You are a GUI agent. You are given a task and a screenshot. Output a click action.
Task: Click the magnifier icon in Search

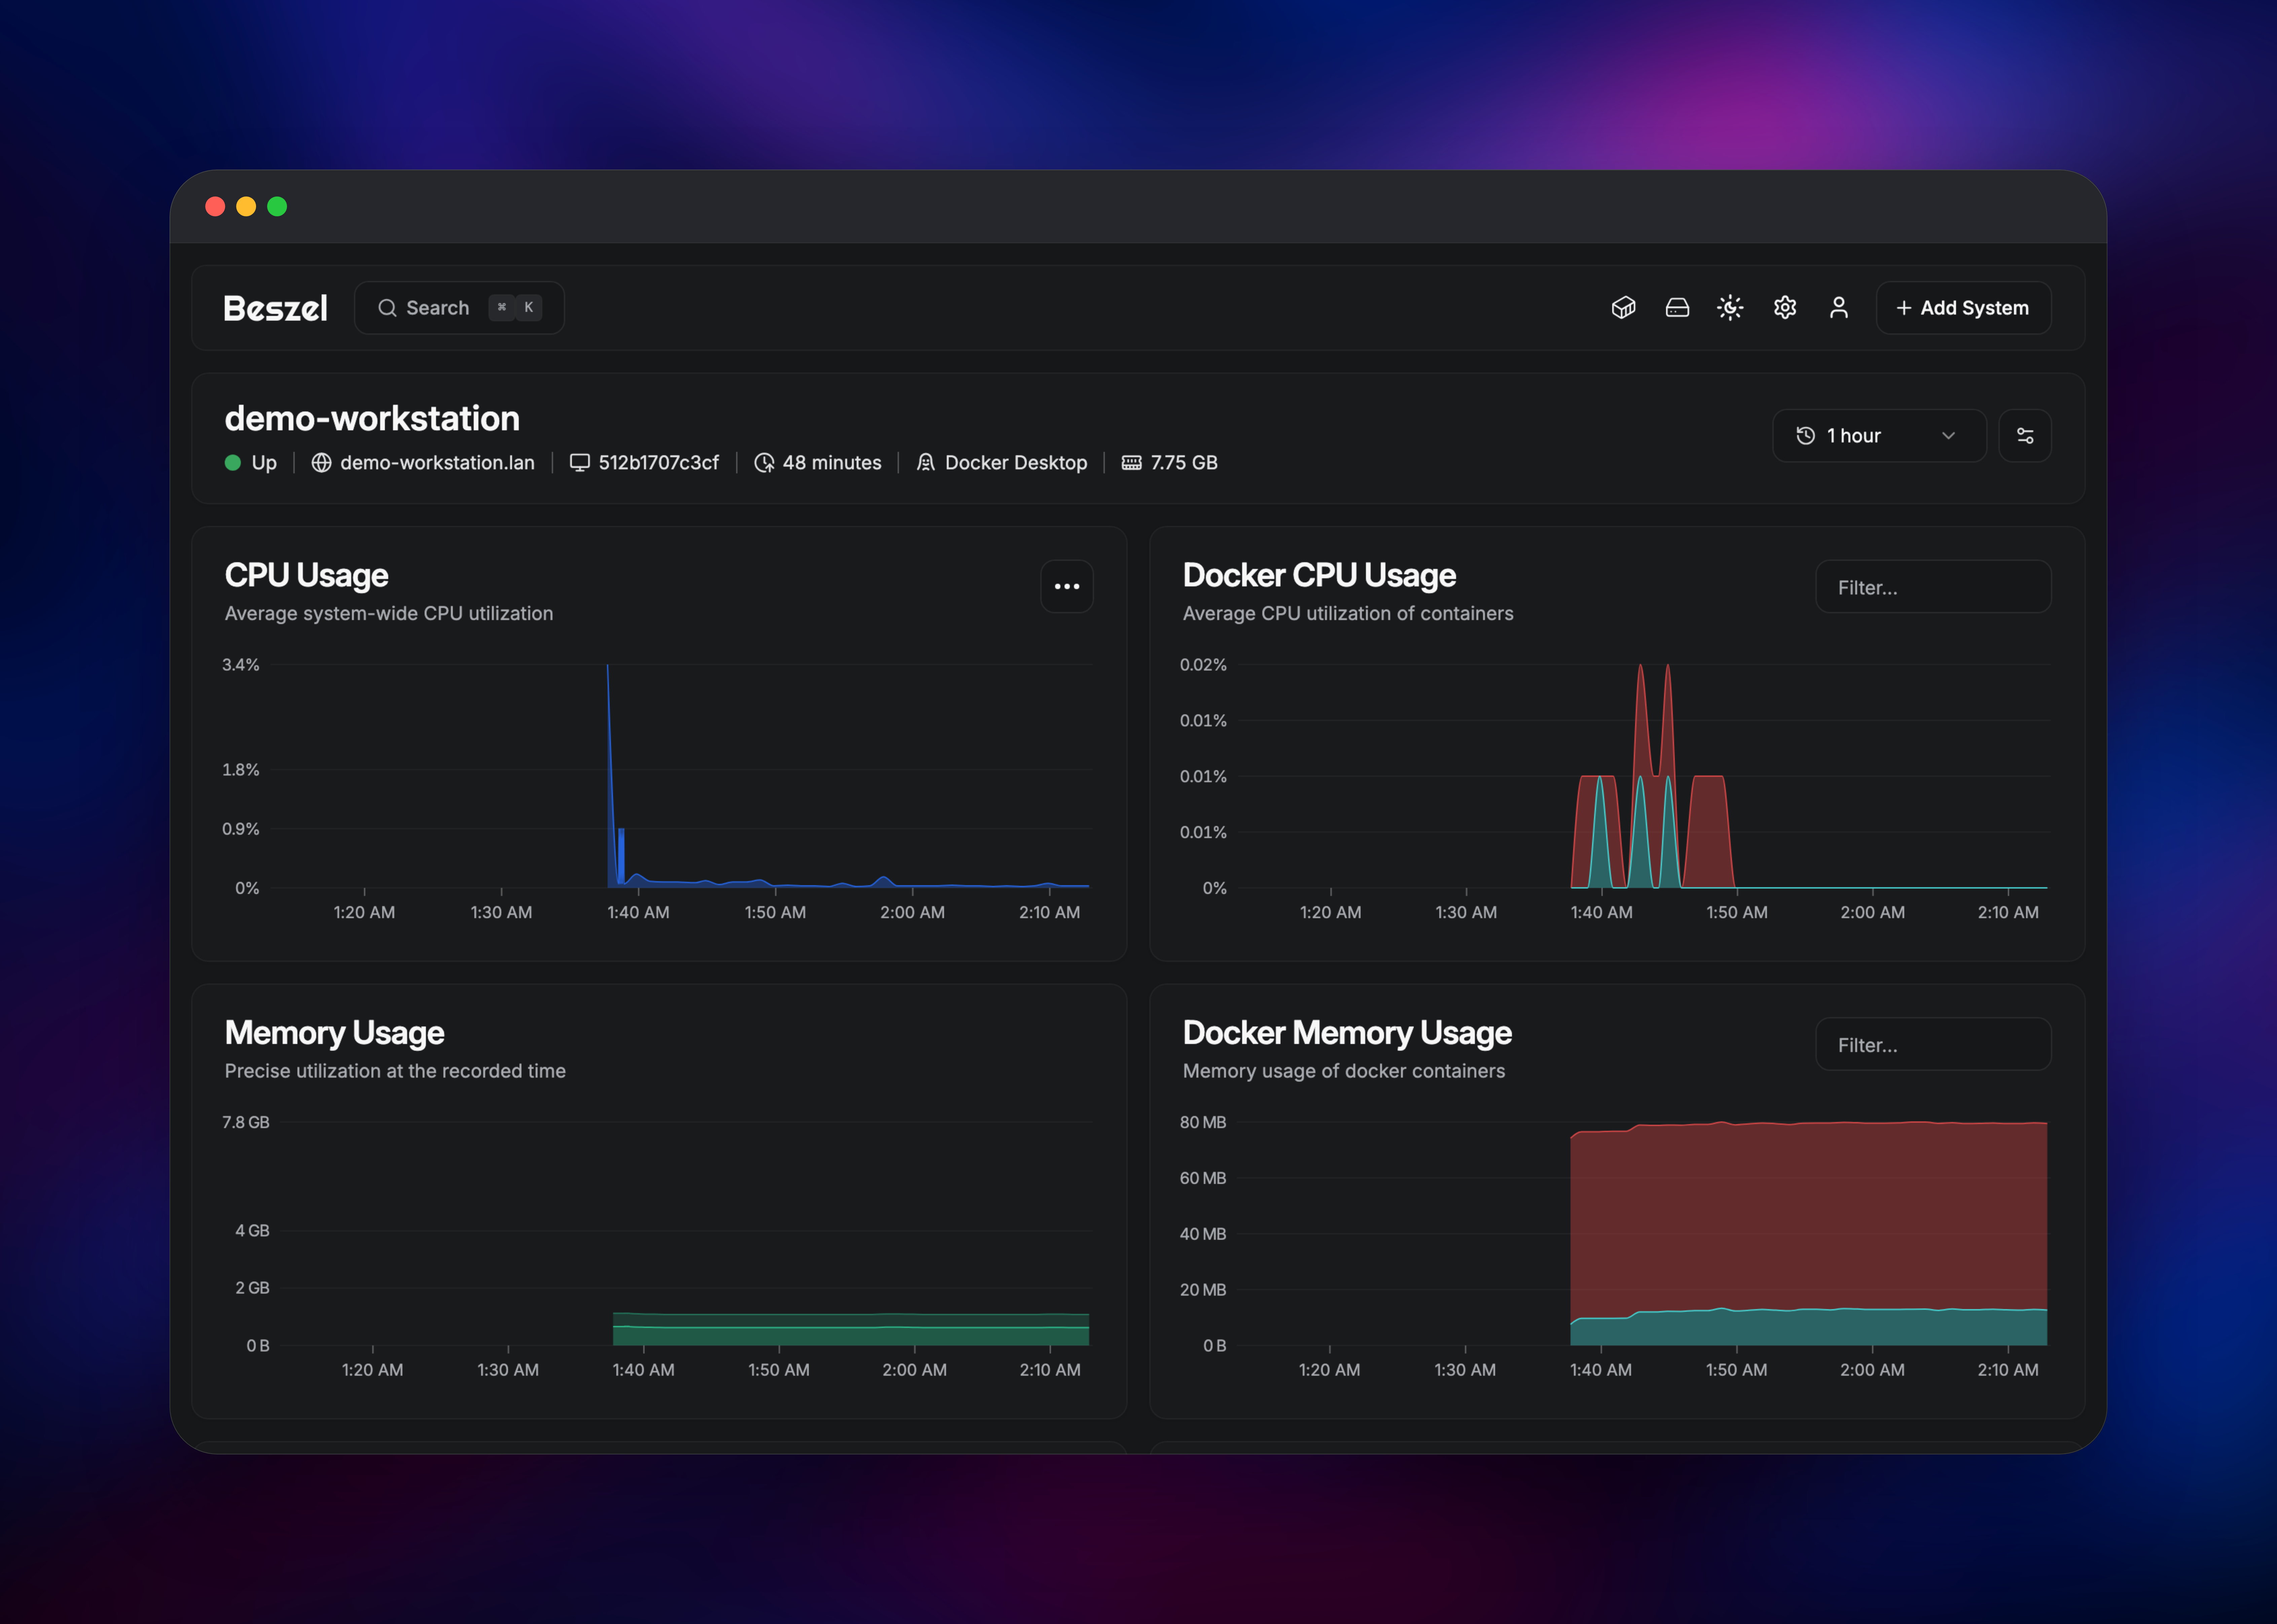coord(387,308)
